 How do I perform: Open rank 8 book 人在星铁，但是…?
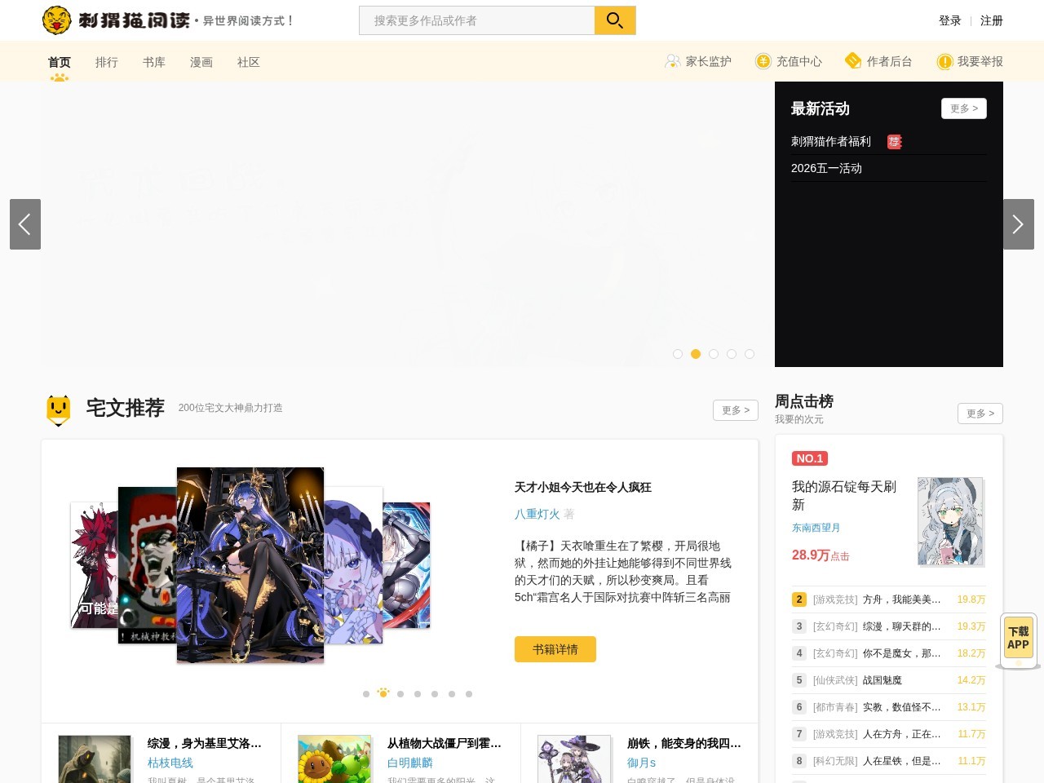point(902,761)
